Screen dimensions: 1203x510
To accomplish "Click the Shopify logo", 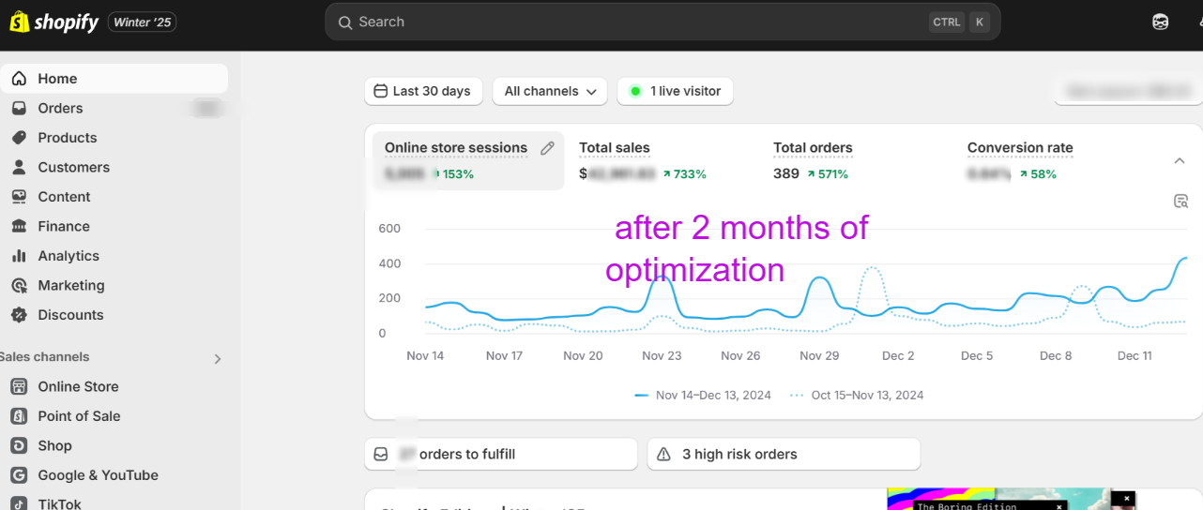I will coord(53,22).
